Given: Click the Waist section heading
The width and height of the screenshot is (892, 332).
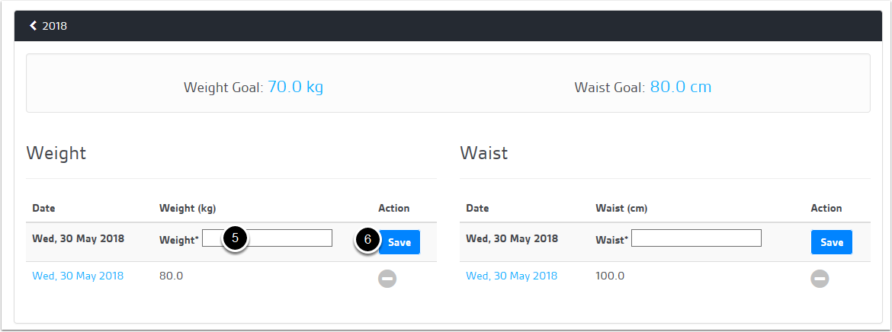Looking at the screenshot, I should click(483, 153).
